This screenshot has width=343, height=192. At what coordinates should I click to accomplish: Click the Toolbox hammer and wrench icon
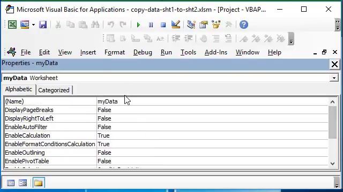[x=228, y=25]
